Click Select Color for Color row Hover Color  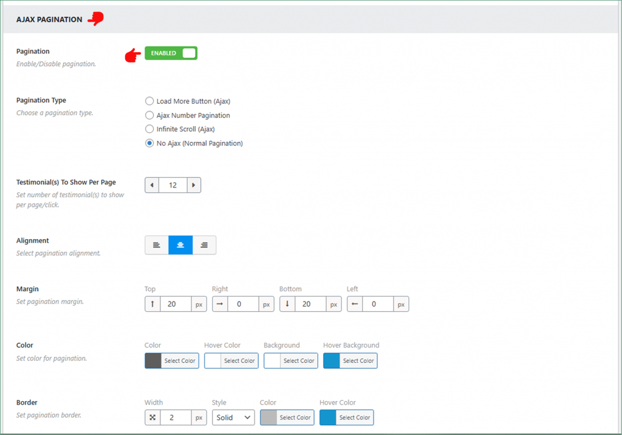[239, 360]
